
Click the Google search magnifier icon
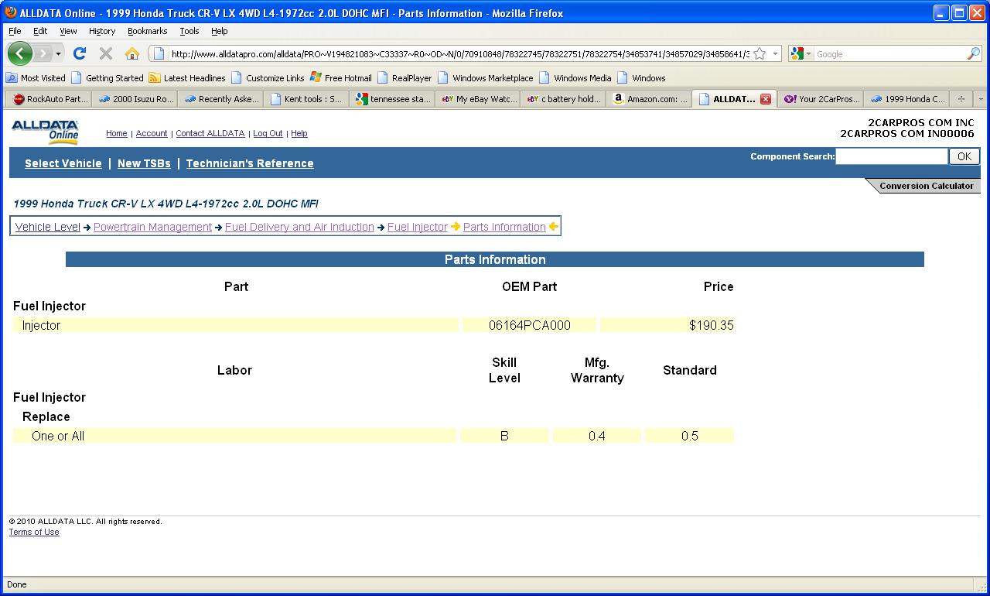click(x=973, y=54)
